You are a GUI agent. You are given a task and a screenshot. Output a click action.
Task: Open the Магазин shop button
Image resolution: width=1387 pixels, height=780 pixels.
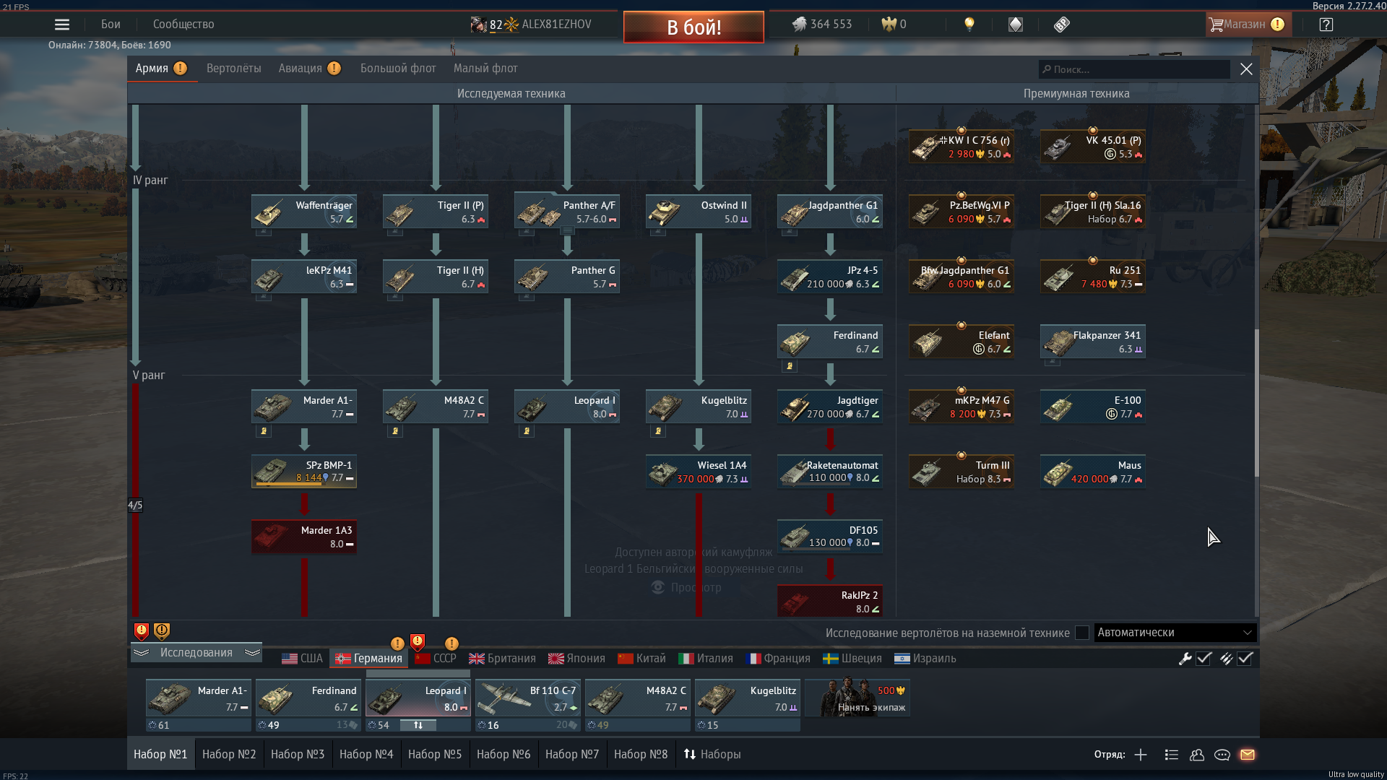click(1248, 25)
